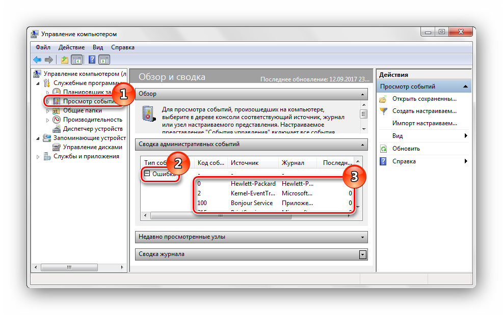Open Управление дисками
Viewport: 503px width, 315px height.
(93, 147)
